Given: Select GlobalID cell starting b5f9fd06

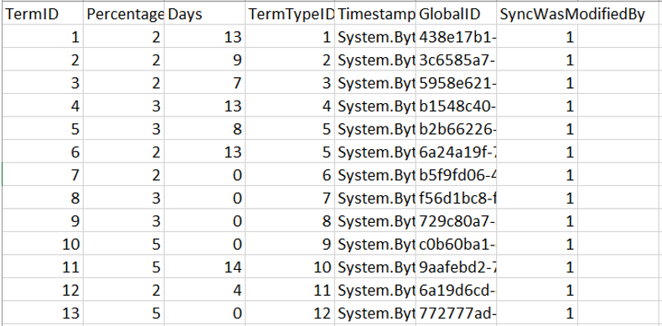Looking at the screenshot, I should coord(456,175).
